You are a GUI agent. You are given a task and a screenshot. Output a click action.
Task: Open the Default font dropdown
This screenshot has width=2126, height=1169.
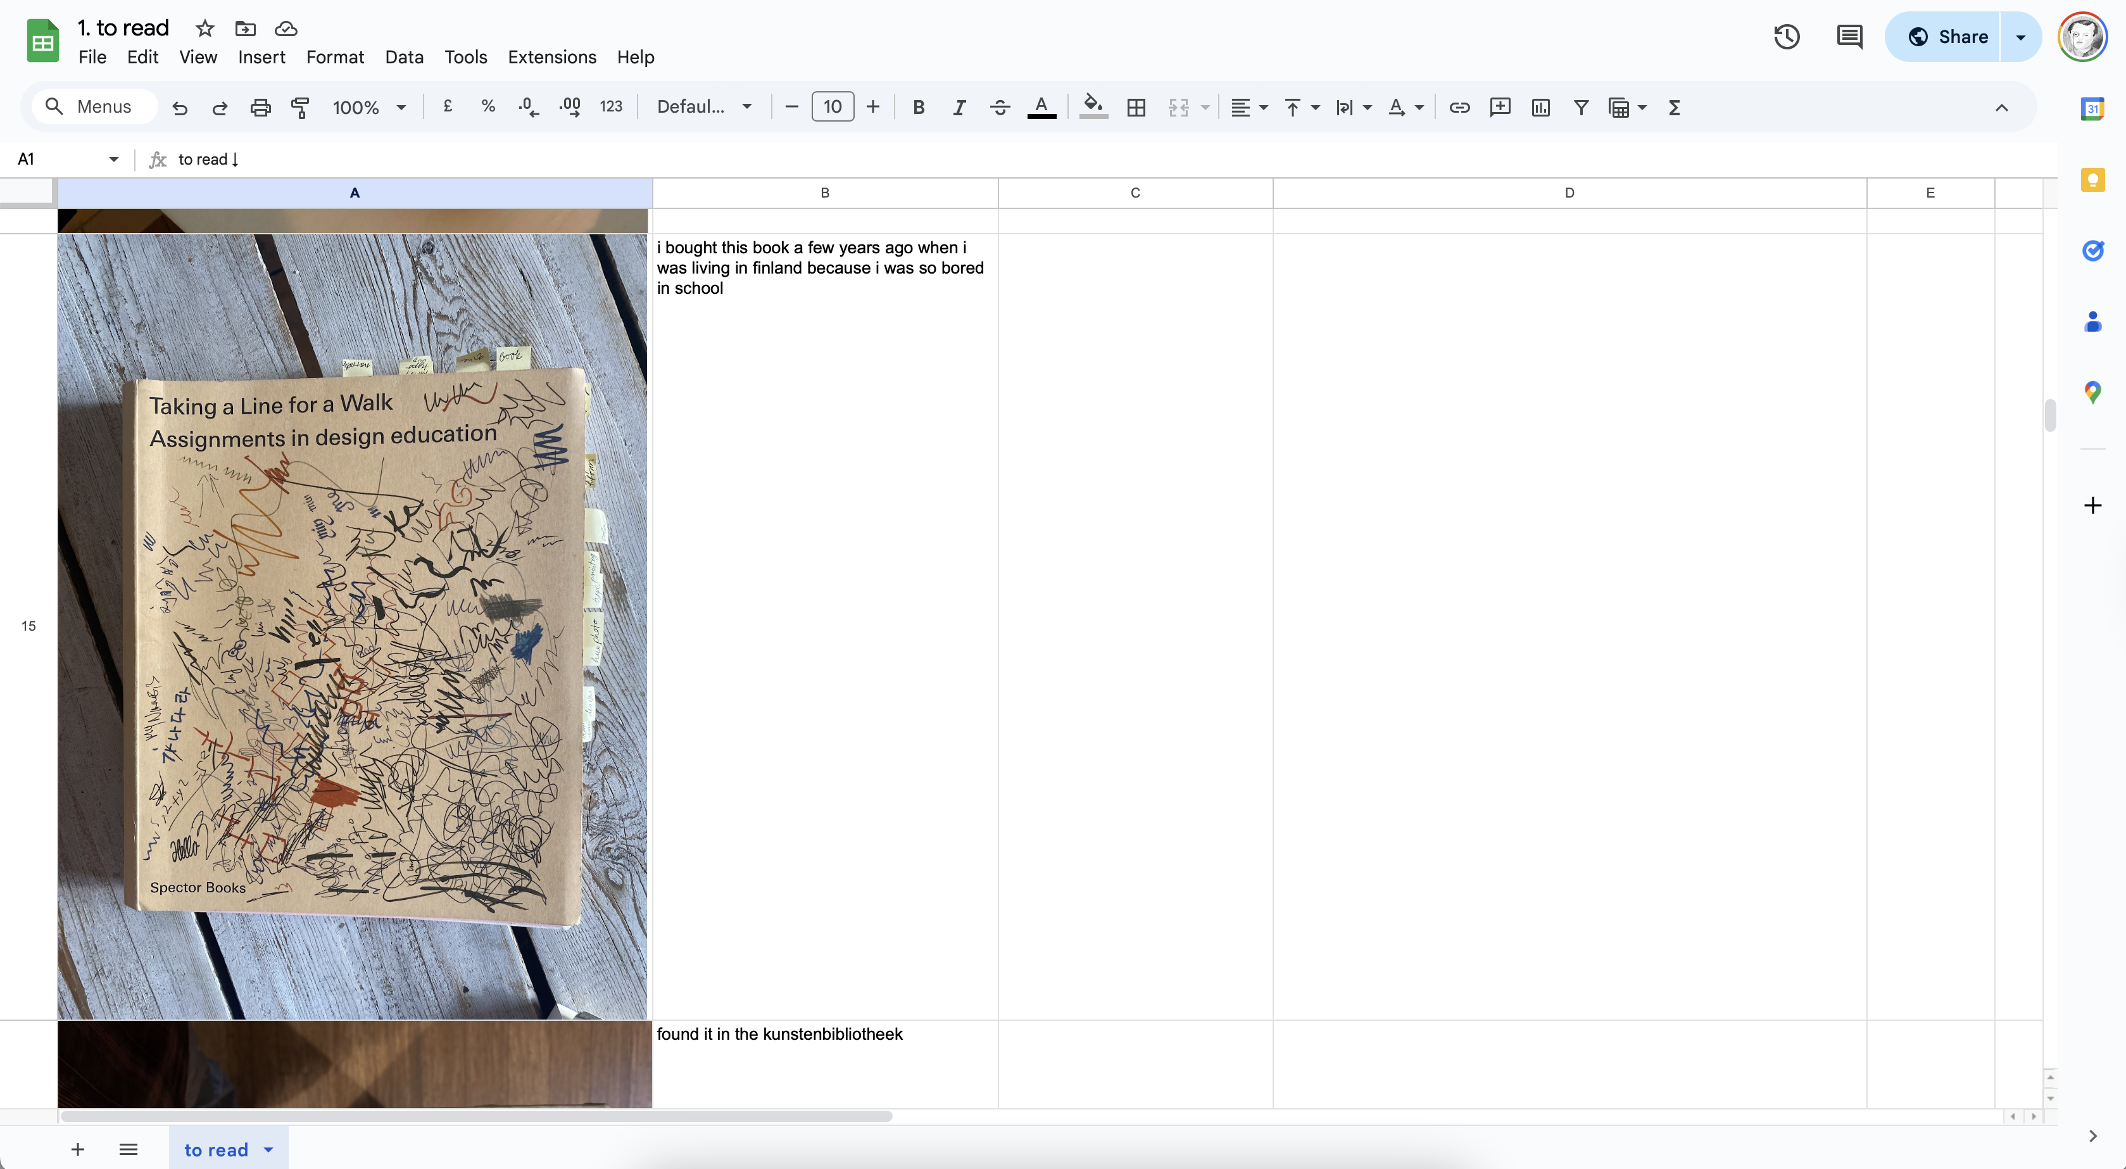click(704, 107)
